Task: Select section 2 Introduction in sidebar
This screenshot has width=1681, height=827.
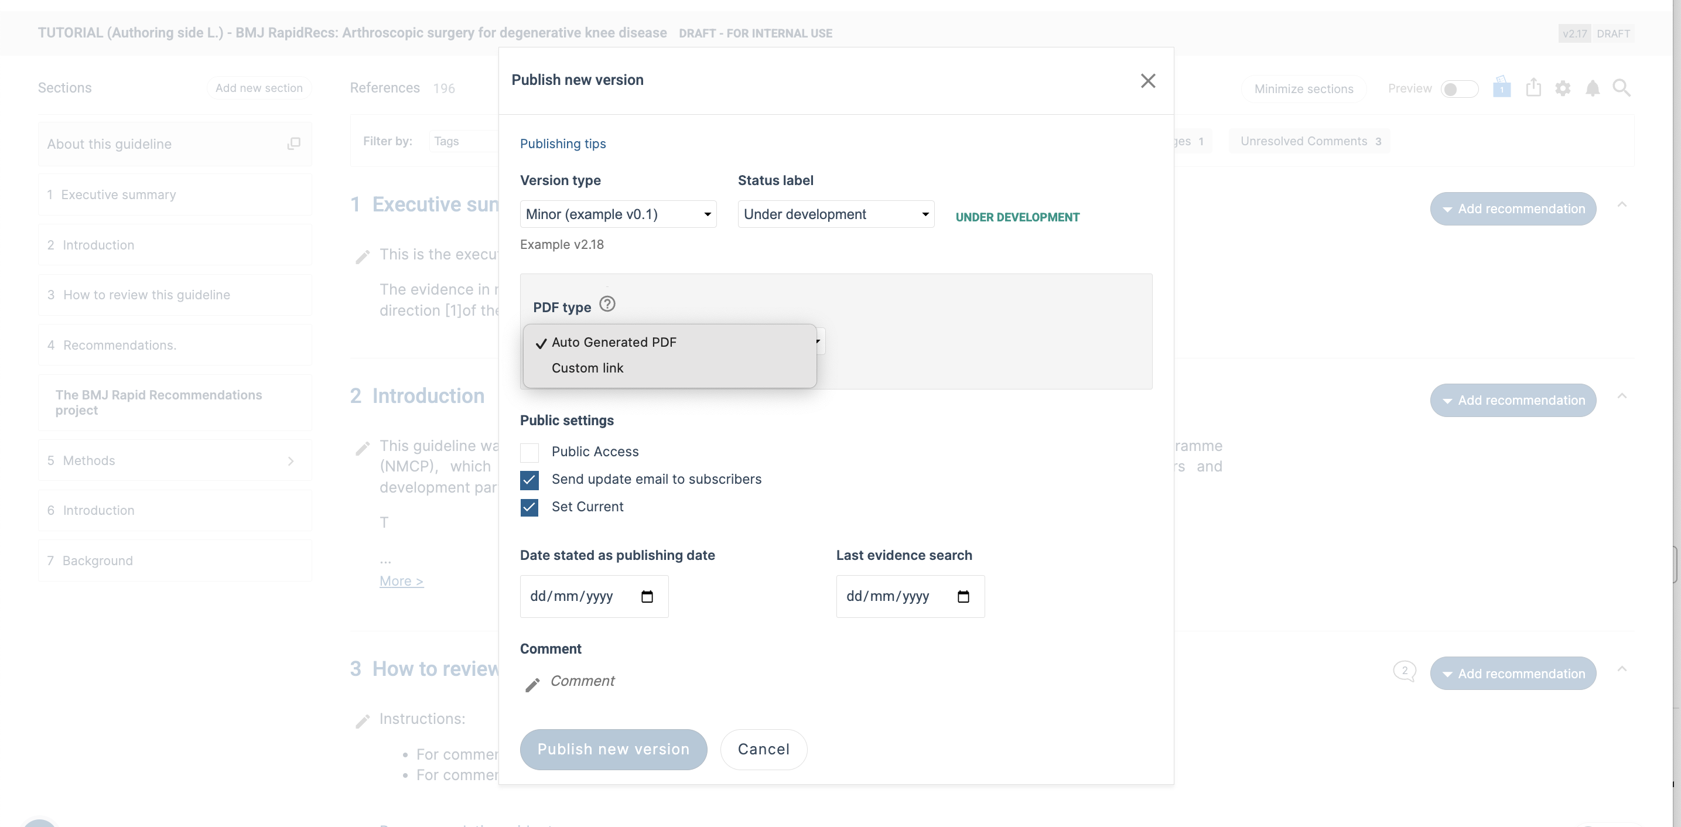Action: (174, 245)
